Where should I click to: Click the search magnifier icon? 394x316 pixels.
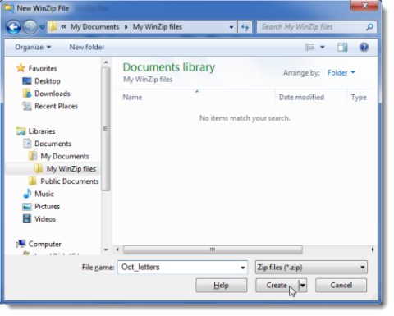tap(369, 27)
